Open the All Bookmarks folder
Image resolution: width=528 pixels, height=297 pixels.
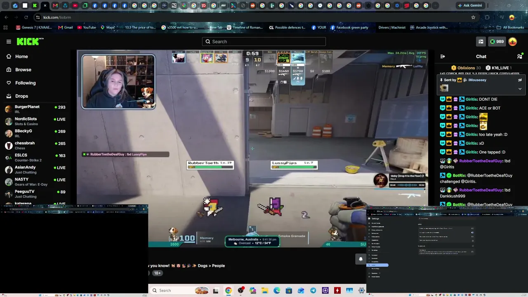click(x=510, y=28)
